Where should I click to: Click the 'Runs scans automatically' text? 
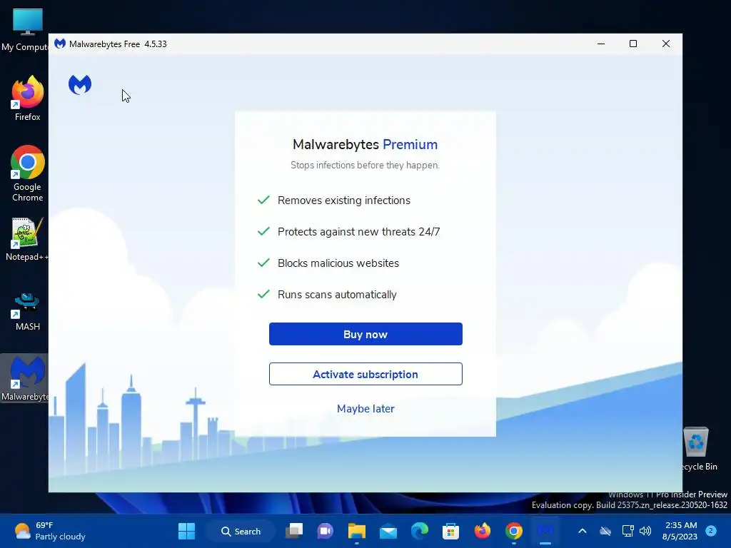tap(337, 295)
